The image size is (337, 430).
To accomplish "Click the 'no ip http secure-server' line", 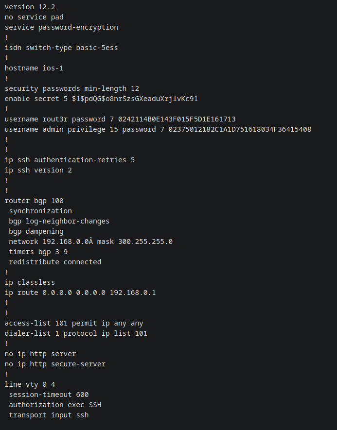I will 55,364.
